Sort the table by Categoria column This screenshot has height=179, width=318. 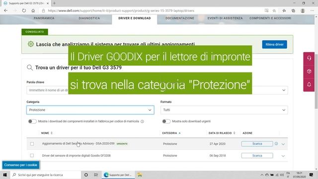click(x=171, y=133)
